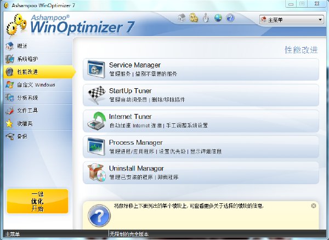The width and height of the screenshot is (329, 240).
Task: Click the Uninstall Manager box and disc icon
Action: [x=97, y=172]
